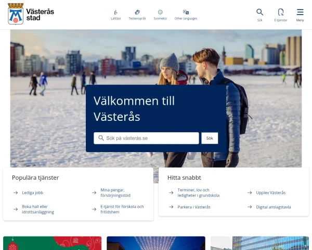The image size is (312, 250).
Task: Open Terminer, lov och ledigheter i grundskola
Action: tap(198, 193)
